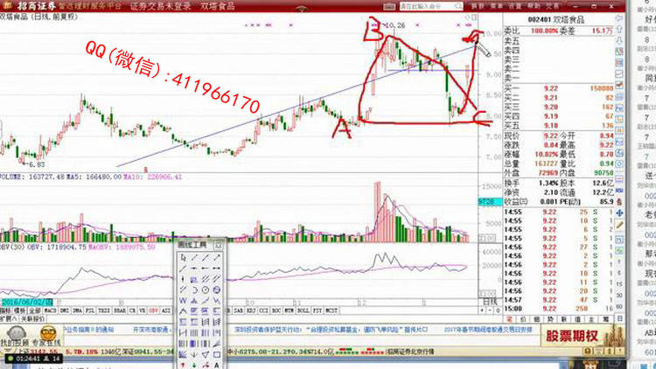656x369 pixels.
Task: Click the down arrow icon in right sidebar
Action: pos(619,40)
